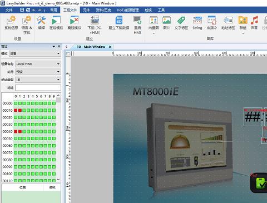Open the 地址类型 LB dropdown
Viewport: 267px width, 203px height.
pyautogui.click(x=38, y=80)
